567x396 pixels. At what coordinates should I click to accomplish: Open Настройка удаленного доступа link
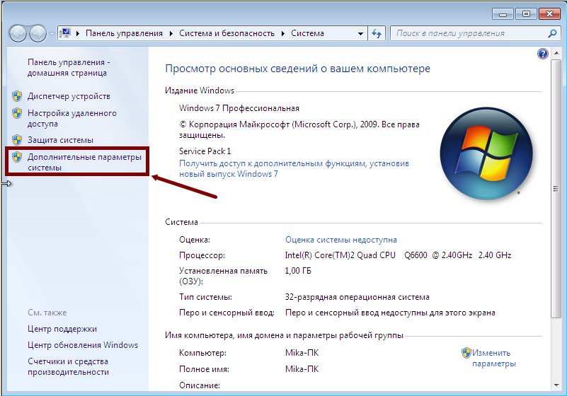point(71,118)
